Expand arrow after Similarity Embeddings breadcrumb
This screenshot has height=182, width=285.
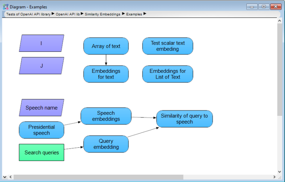(123, 14)
